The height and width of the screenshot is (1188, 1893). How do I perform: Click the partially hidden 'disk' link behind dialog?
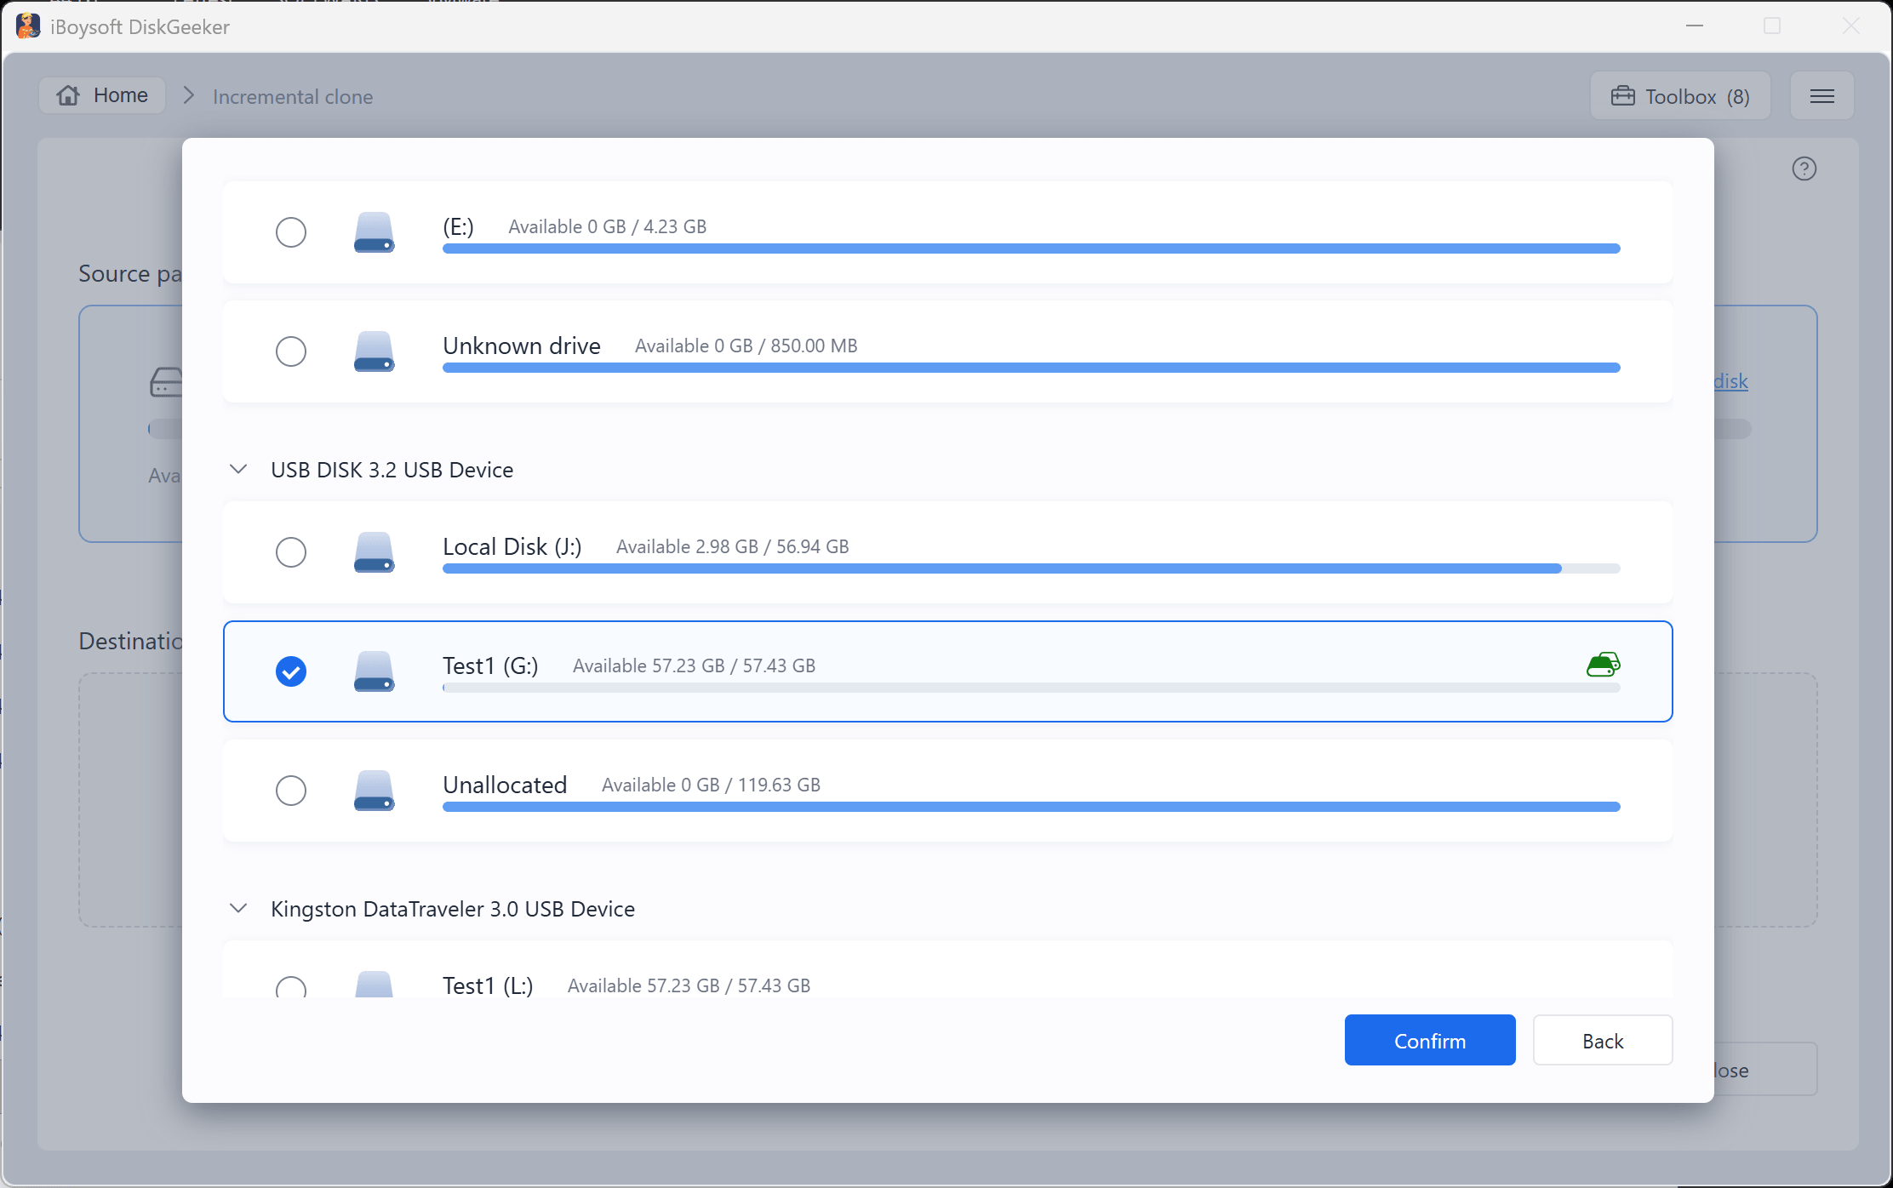point(1731,380)
